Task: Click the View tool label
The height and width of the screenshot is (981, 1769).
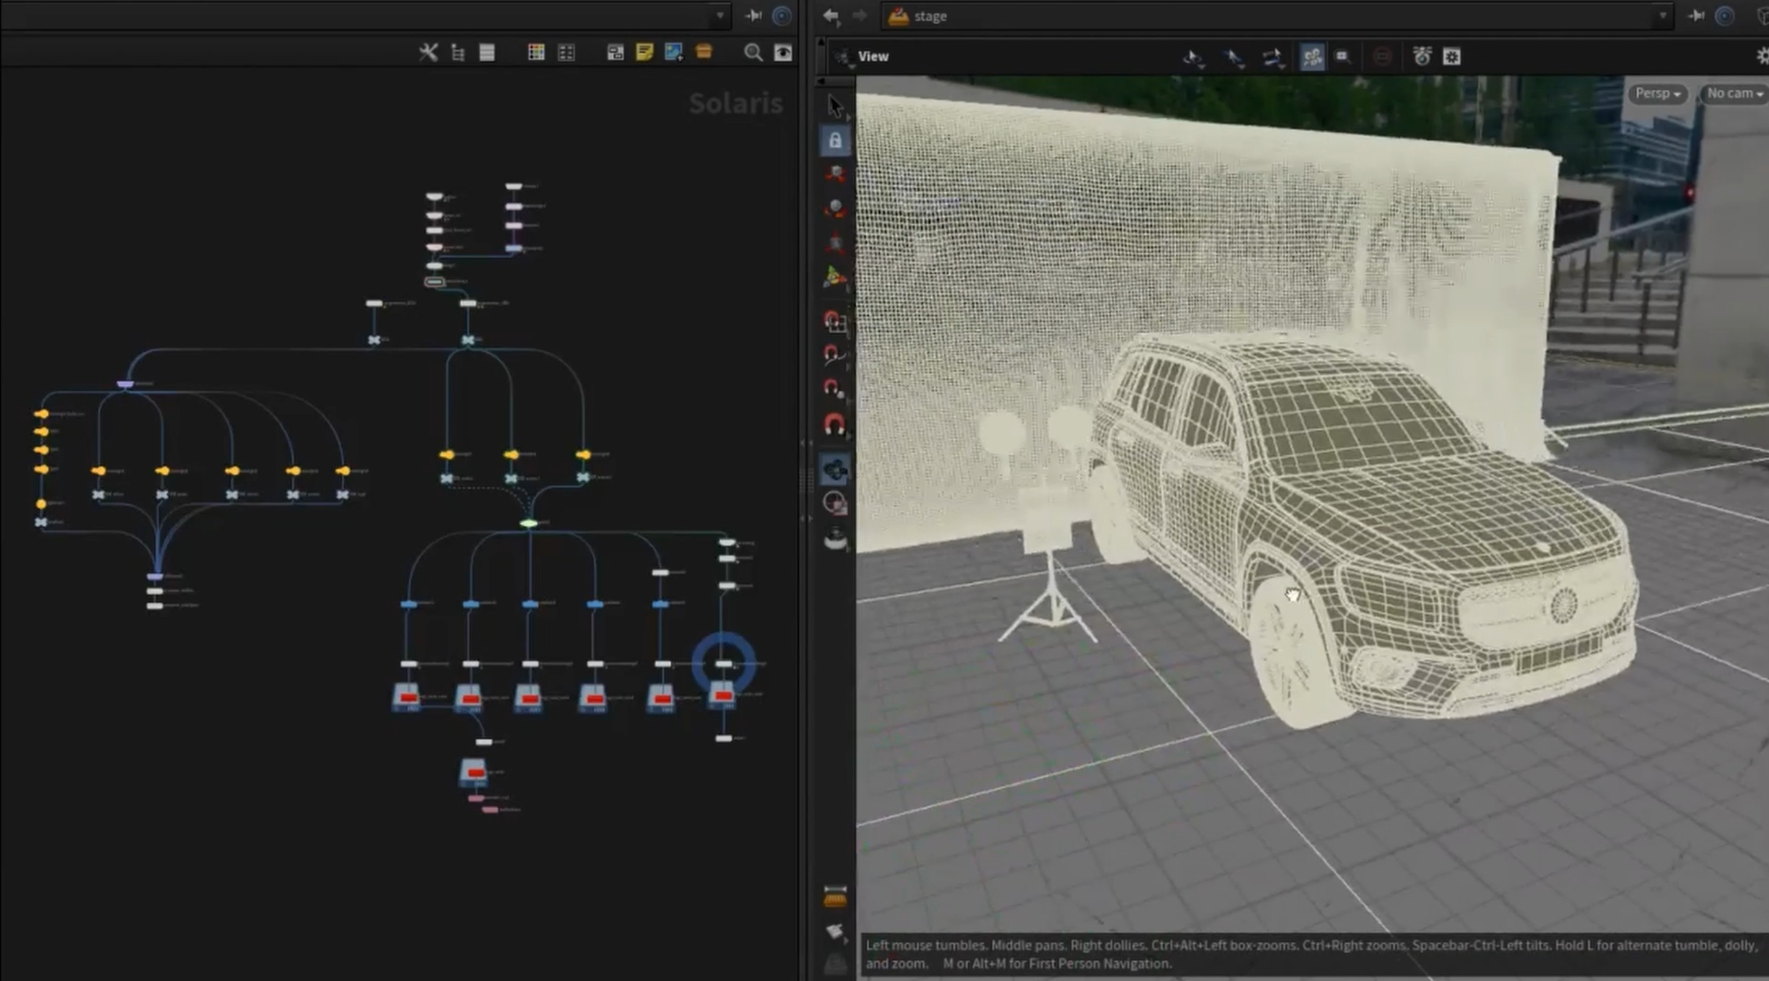Action: click(873, 56)
